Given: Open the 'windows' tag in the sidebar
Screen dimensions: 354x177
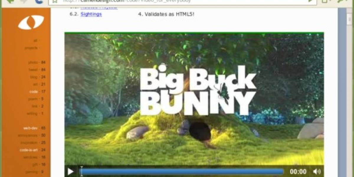Looking at the screenshot, I should point(30,157).
